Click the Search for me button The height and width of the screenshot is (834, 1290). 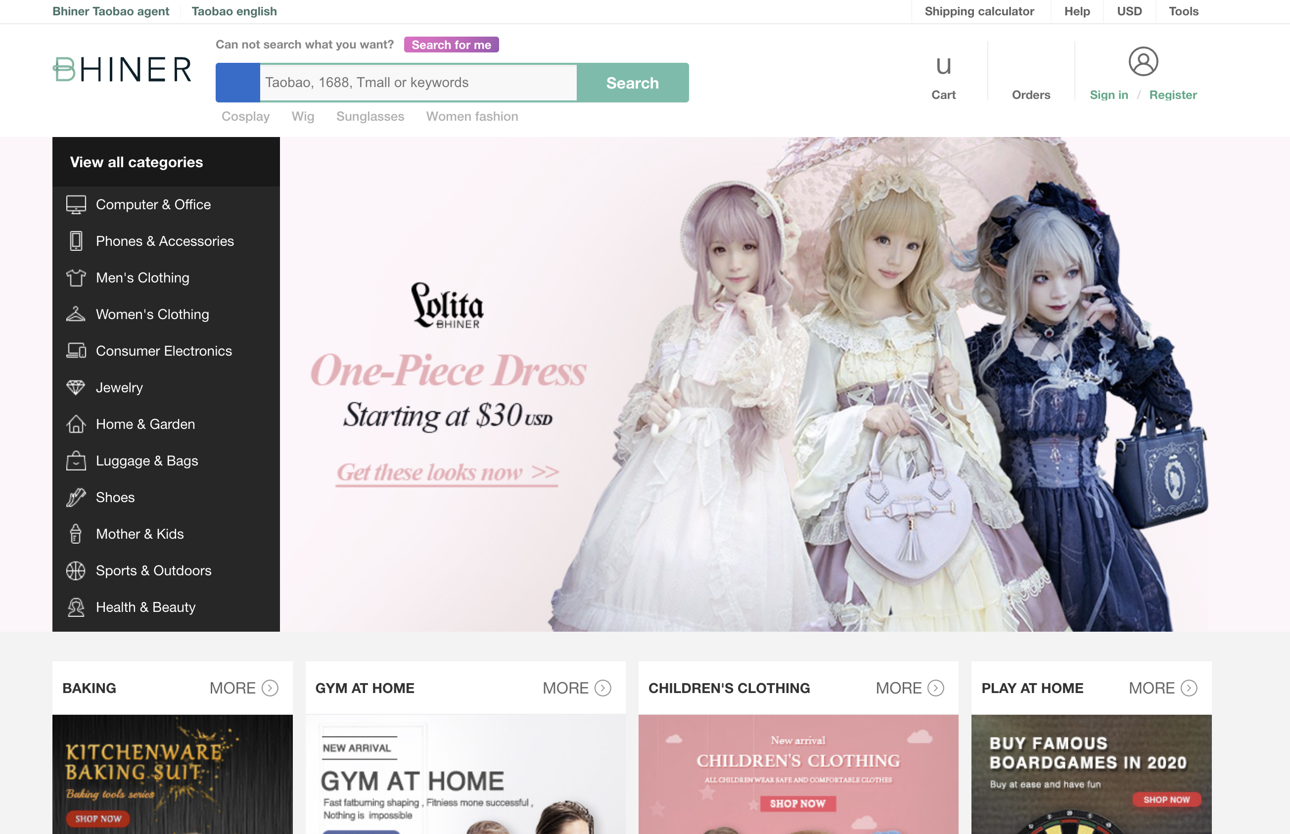(451, 45)
